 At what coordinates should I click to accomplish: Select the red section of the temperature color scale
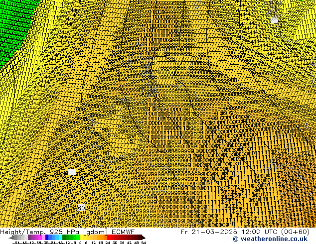tap(124, 238)
